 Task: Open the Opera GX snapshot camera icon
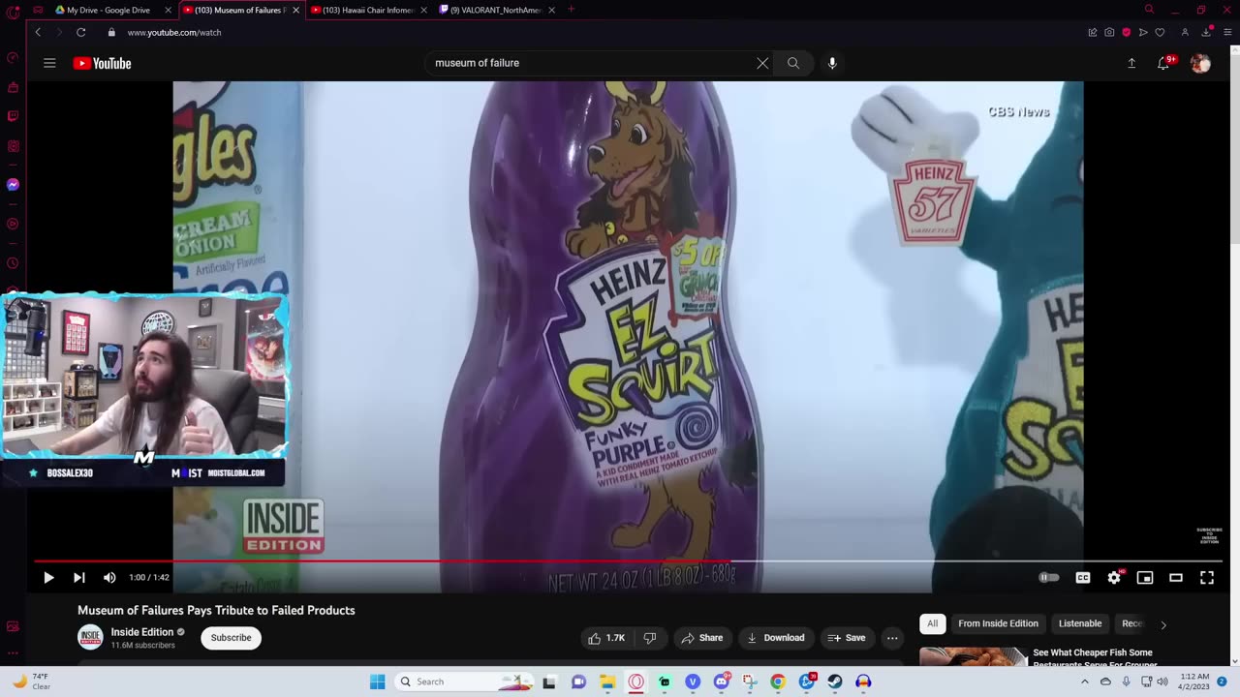1109,32
